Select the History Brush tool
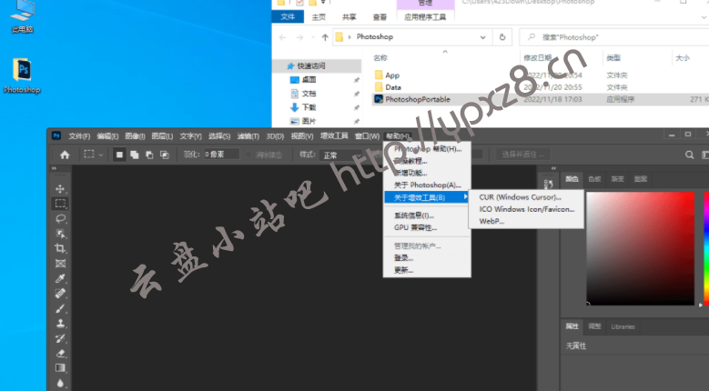 (x=60, y=338)
